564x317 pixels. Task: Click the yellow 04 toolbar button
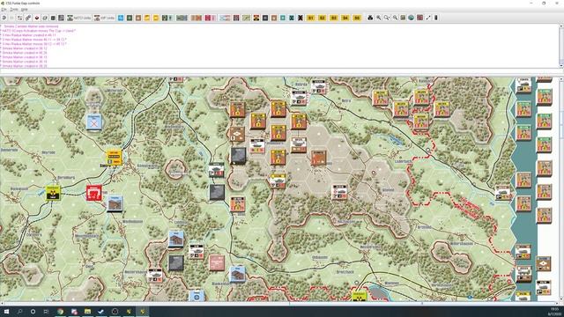[x=345, y=18]
